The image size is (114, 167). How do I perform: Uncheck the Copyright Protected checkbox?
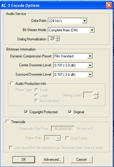(26, 112)
